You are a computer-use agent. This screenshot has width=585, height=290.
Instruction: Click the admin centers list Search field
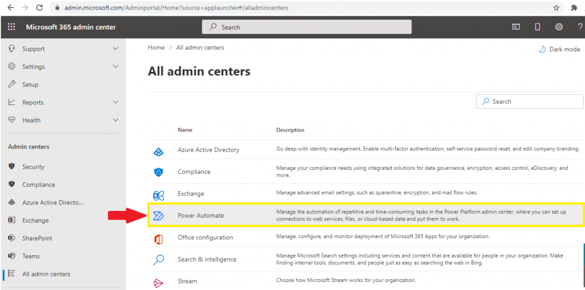coord(530,101)
